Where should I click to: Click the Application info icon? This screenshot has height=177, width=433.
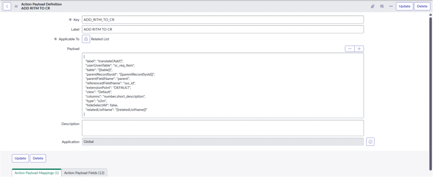click(x=370, y=142)
